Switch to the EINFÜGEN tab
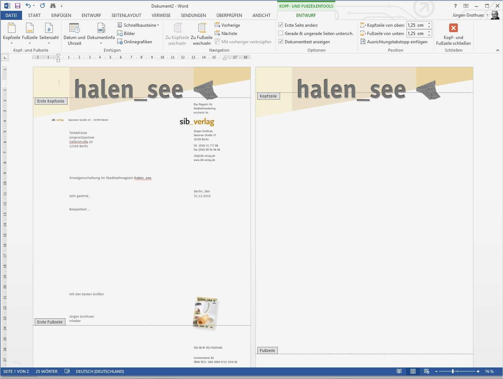Screen dimensions: 503x379 61,15
